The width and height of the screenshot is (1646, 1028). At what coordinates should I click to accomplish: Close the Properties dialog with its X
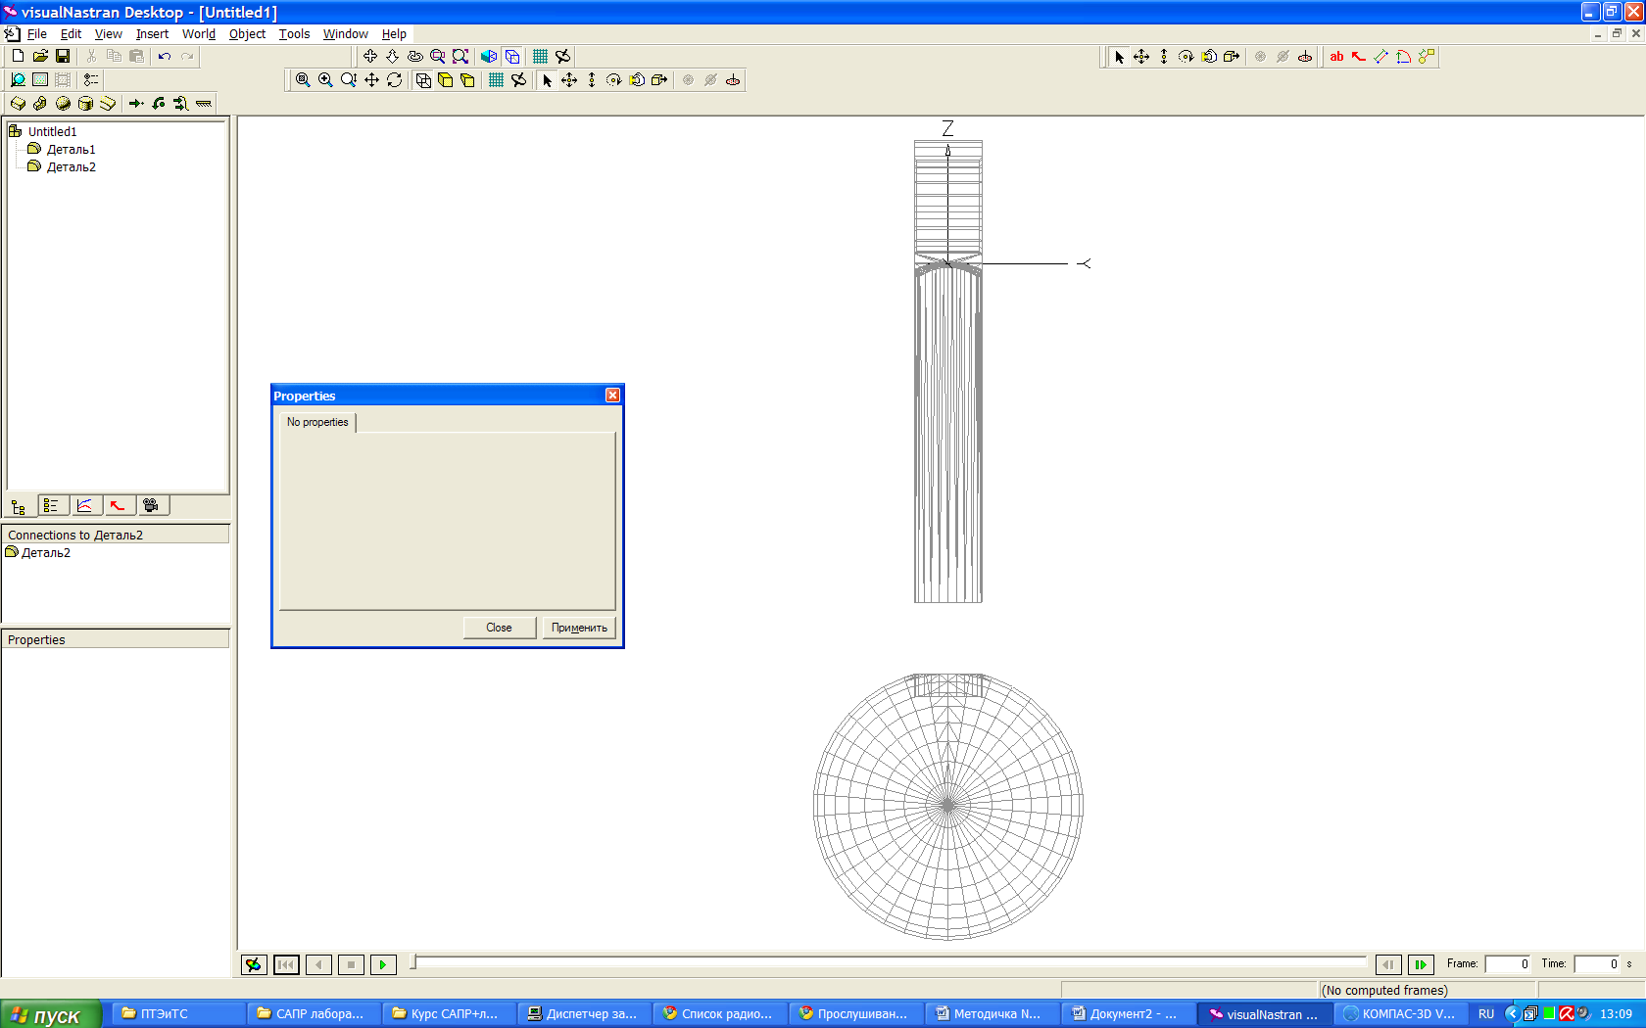click(612, 396)
